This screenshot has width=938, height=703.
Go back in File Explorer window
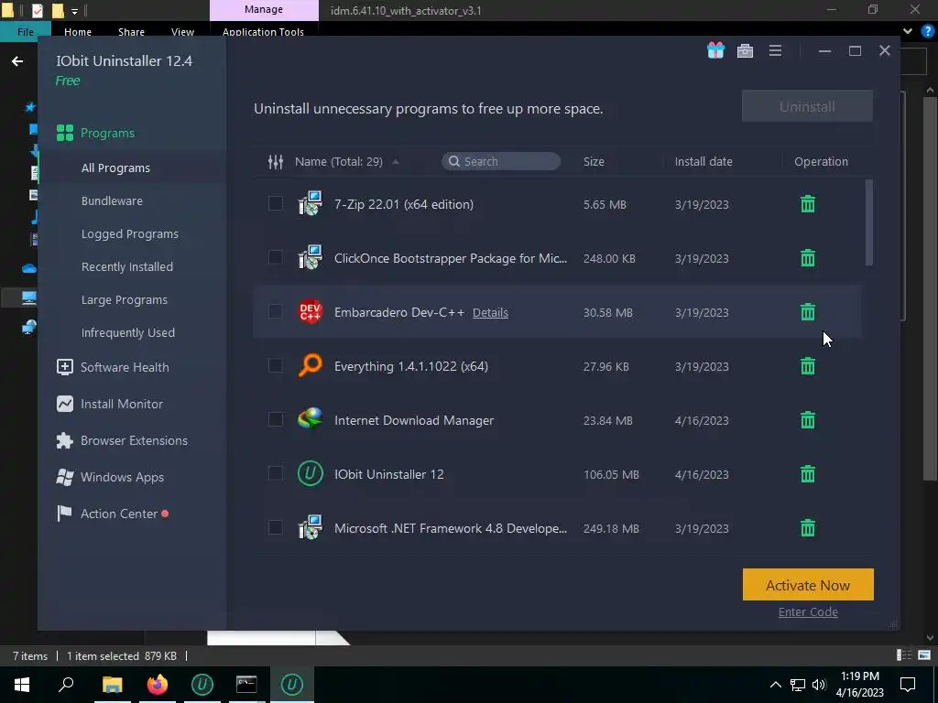pos(17,61)
